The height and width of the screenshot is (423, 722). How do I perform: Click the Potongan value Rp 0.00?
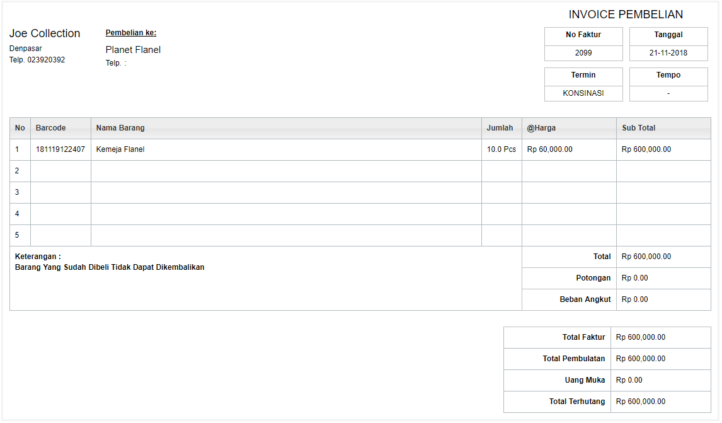(x=634, y=278)
